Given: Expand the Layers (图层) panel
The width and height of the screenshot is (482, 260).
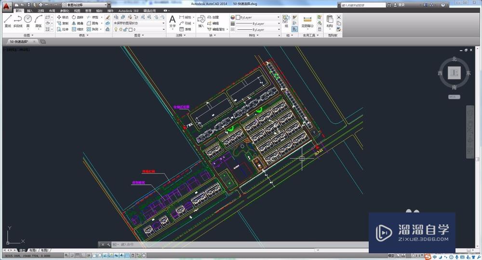Looking at the screenshot, I should click(x=139, y=35).
